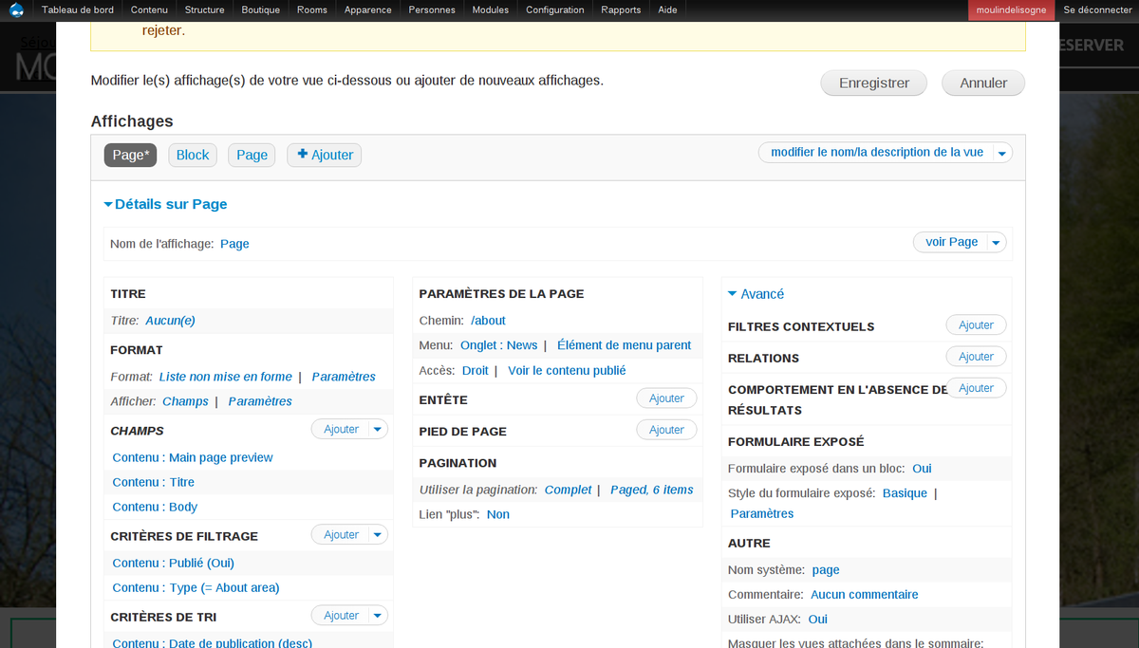Open the Voir le contenu publié access setting
Screen dimensions: 1139x648
[x=567, y=370]
